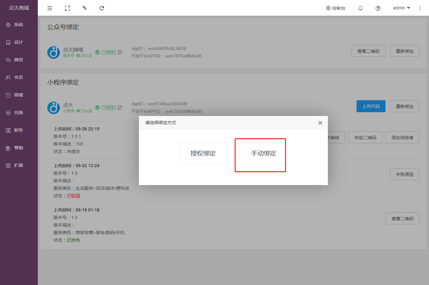Click 重新绑定 in 公众号绑定 section
The image size is (429, 285).
pyautogui.click(x=405, y=51)
